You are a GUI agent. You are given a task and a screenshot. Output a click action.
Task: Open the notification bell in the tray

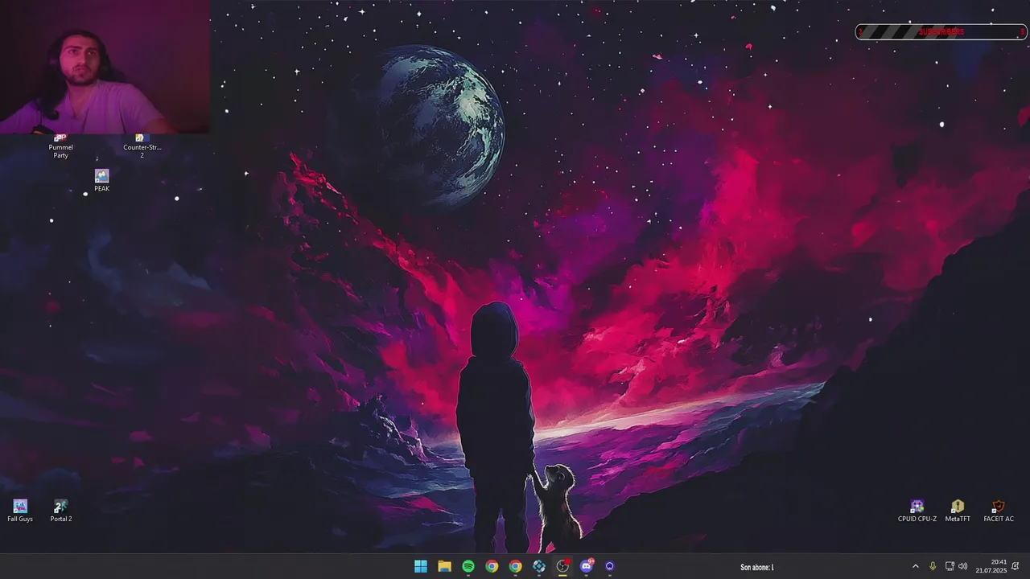pyautogui.click(x=1016, y=566)
